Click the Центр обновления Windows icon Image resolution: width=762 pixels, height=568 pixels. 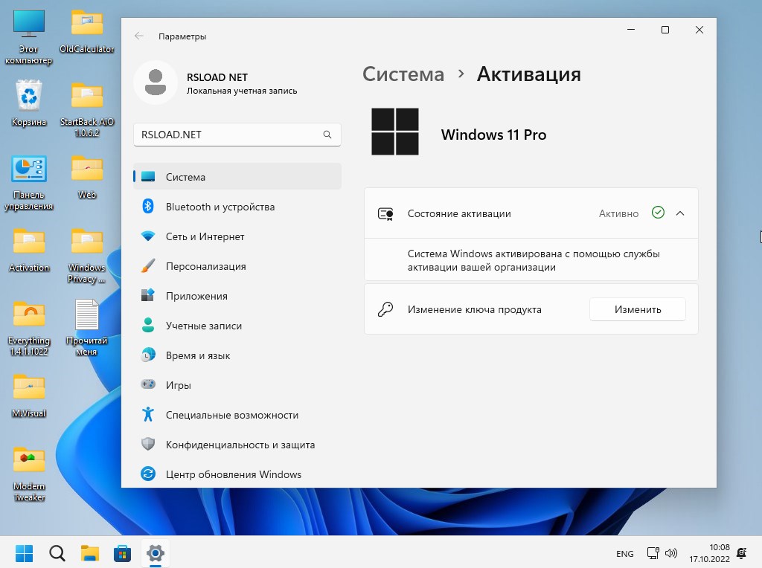click(148, 474)
